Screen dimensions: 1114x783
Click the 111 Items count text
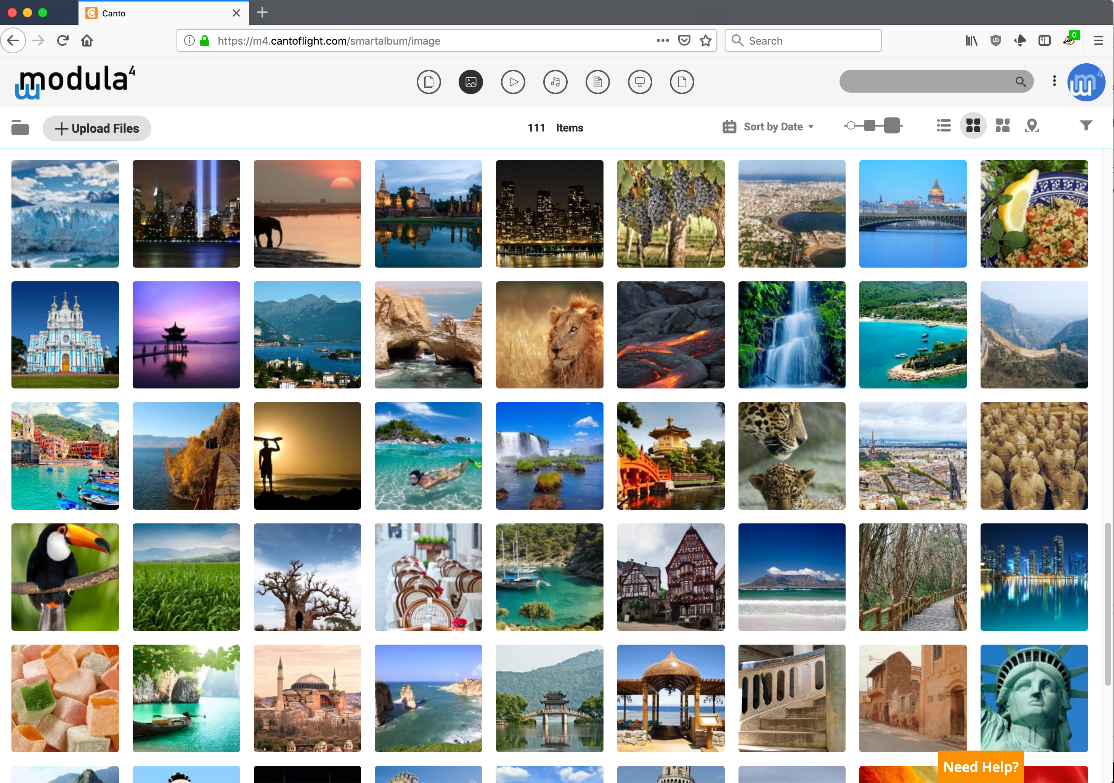(x=555, y=128)
